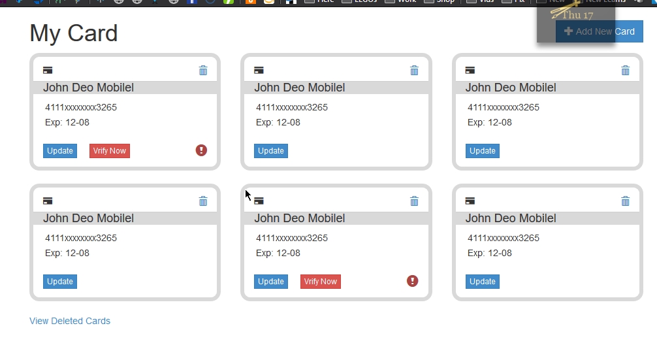Click the Update button on the bottom-left card
The height and width of the screenshot is (362, 657).
click(x=60, y=282)
